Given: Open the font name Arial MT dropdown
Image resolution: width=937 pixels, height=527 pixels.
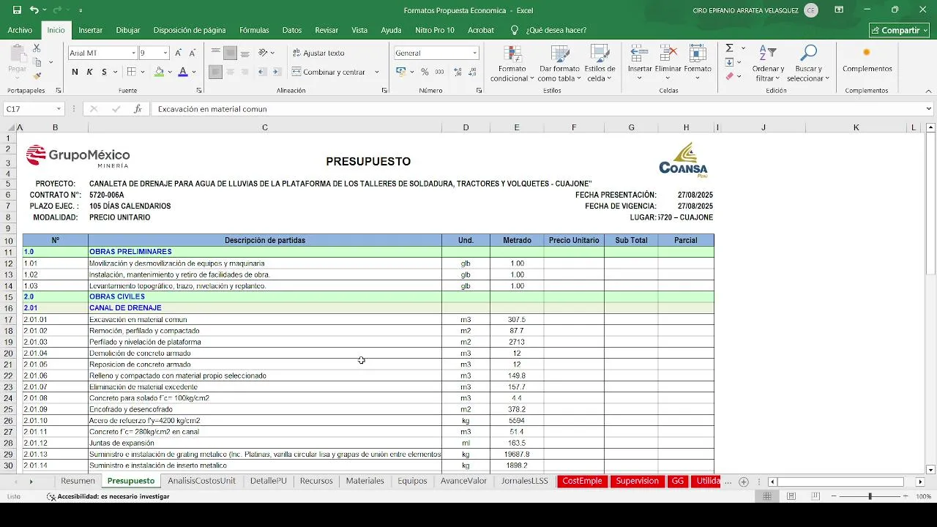Looking at the screenshot, I should pos(134,53).
